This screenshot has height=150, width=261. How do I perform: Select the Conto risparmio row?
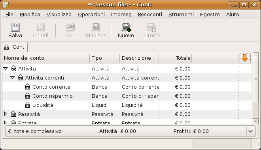pos(127,96)
